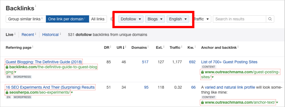Click the 0.32 traffic value

[x=178, y=87]
